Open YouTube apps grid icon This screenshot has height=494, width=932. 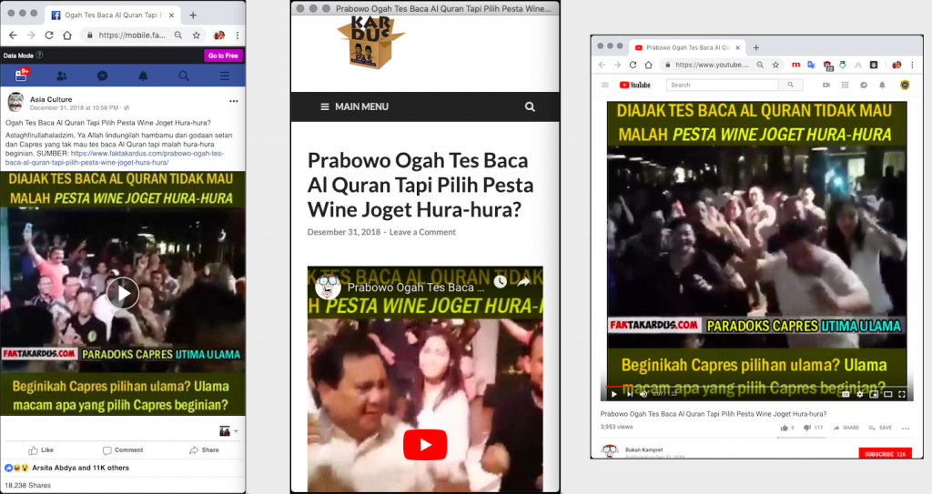[x=845, y=85]
